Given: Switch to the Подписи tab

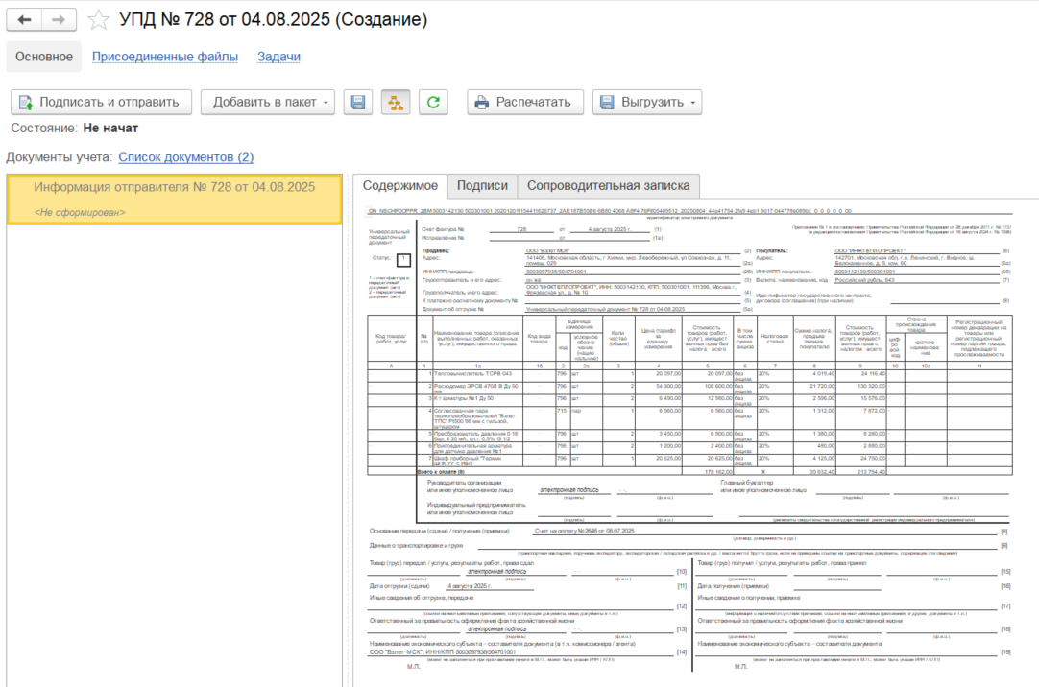Looking at the screenshot, I should coord(482,186).
